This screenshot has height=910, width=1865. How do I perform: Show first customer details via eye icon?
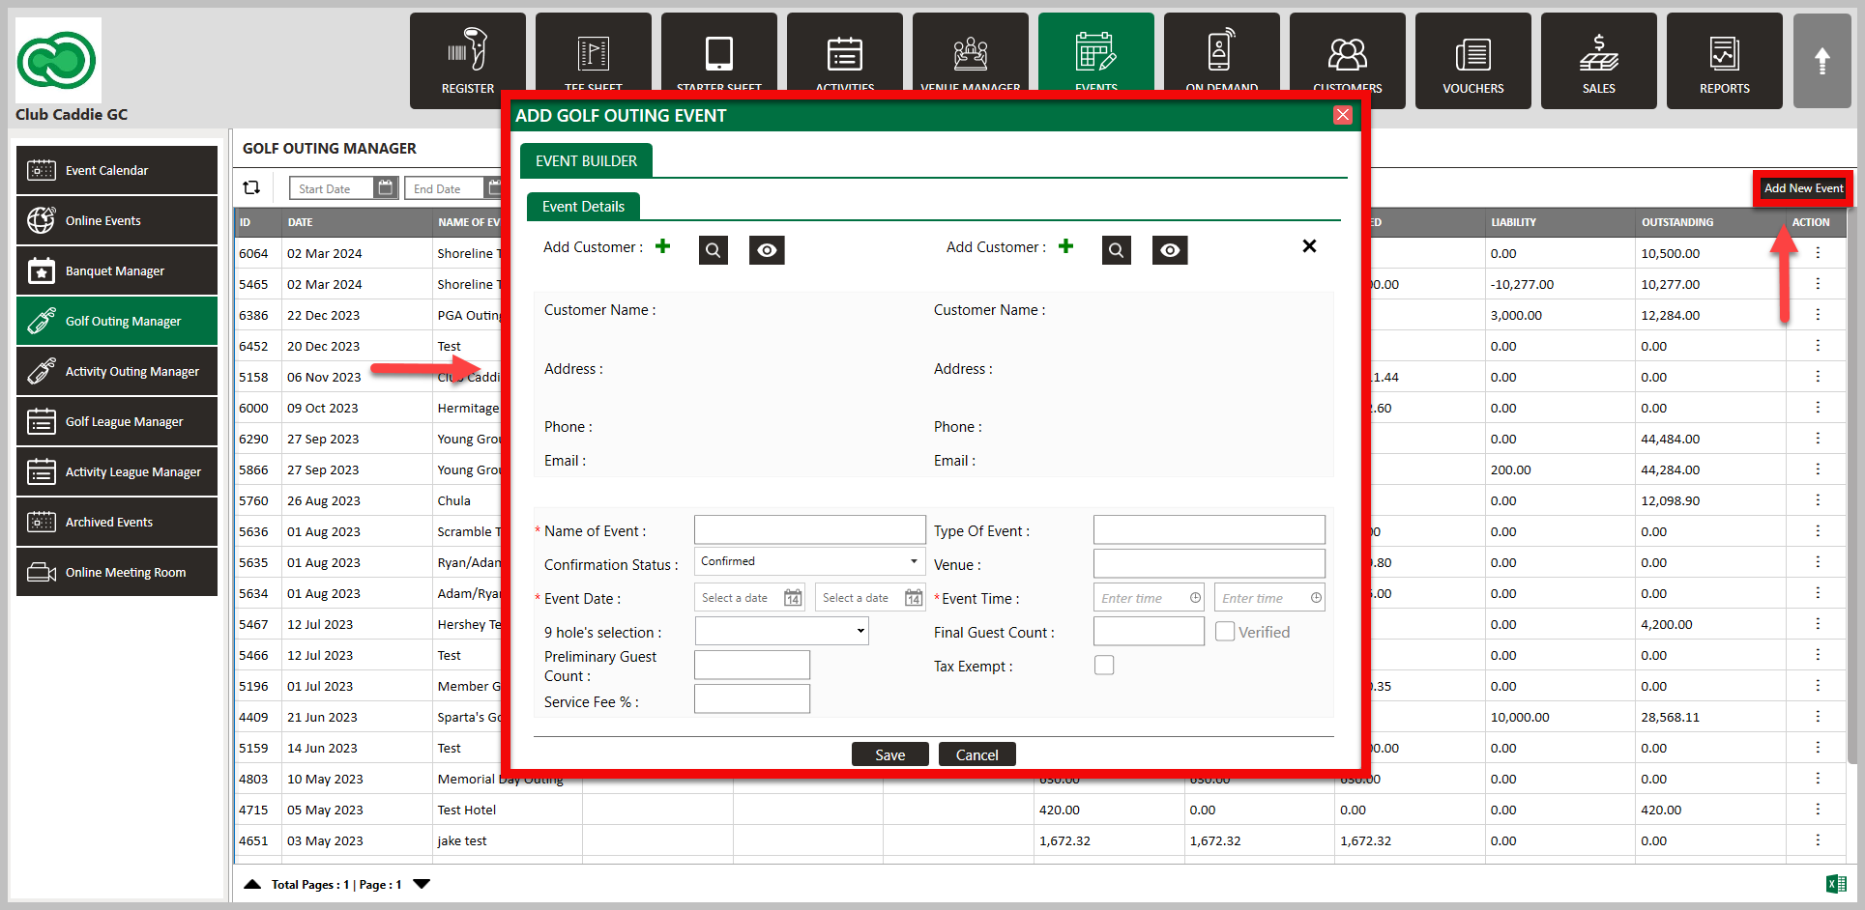click(x=767, y=250)
